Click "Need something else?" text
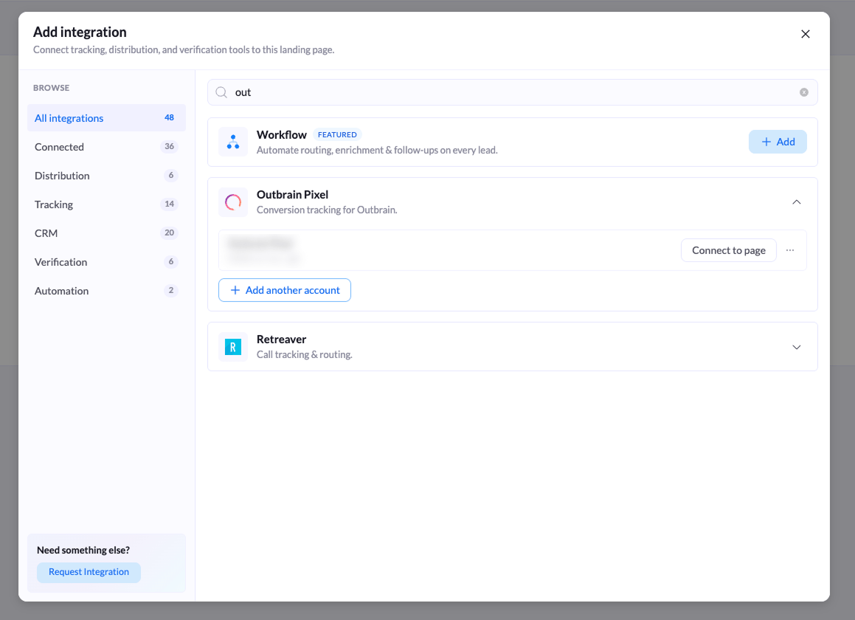Screen dimensions: 855x620 pos(83,550)
